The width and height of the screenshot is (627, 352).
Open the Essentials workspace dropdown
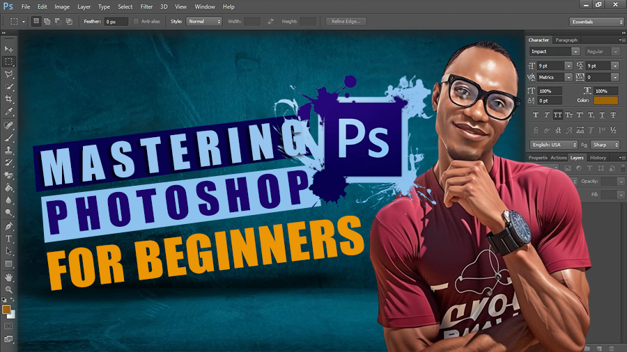click(596, 22)
